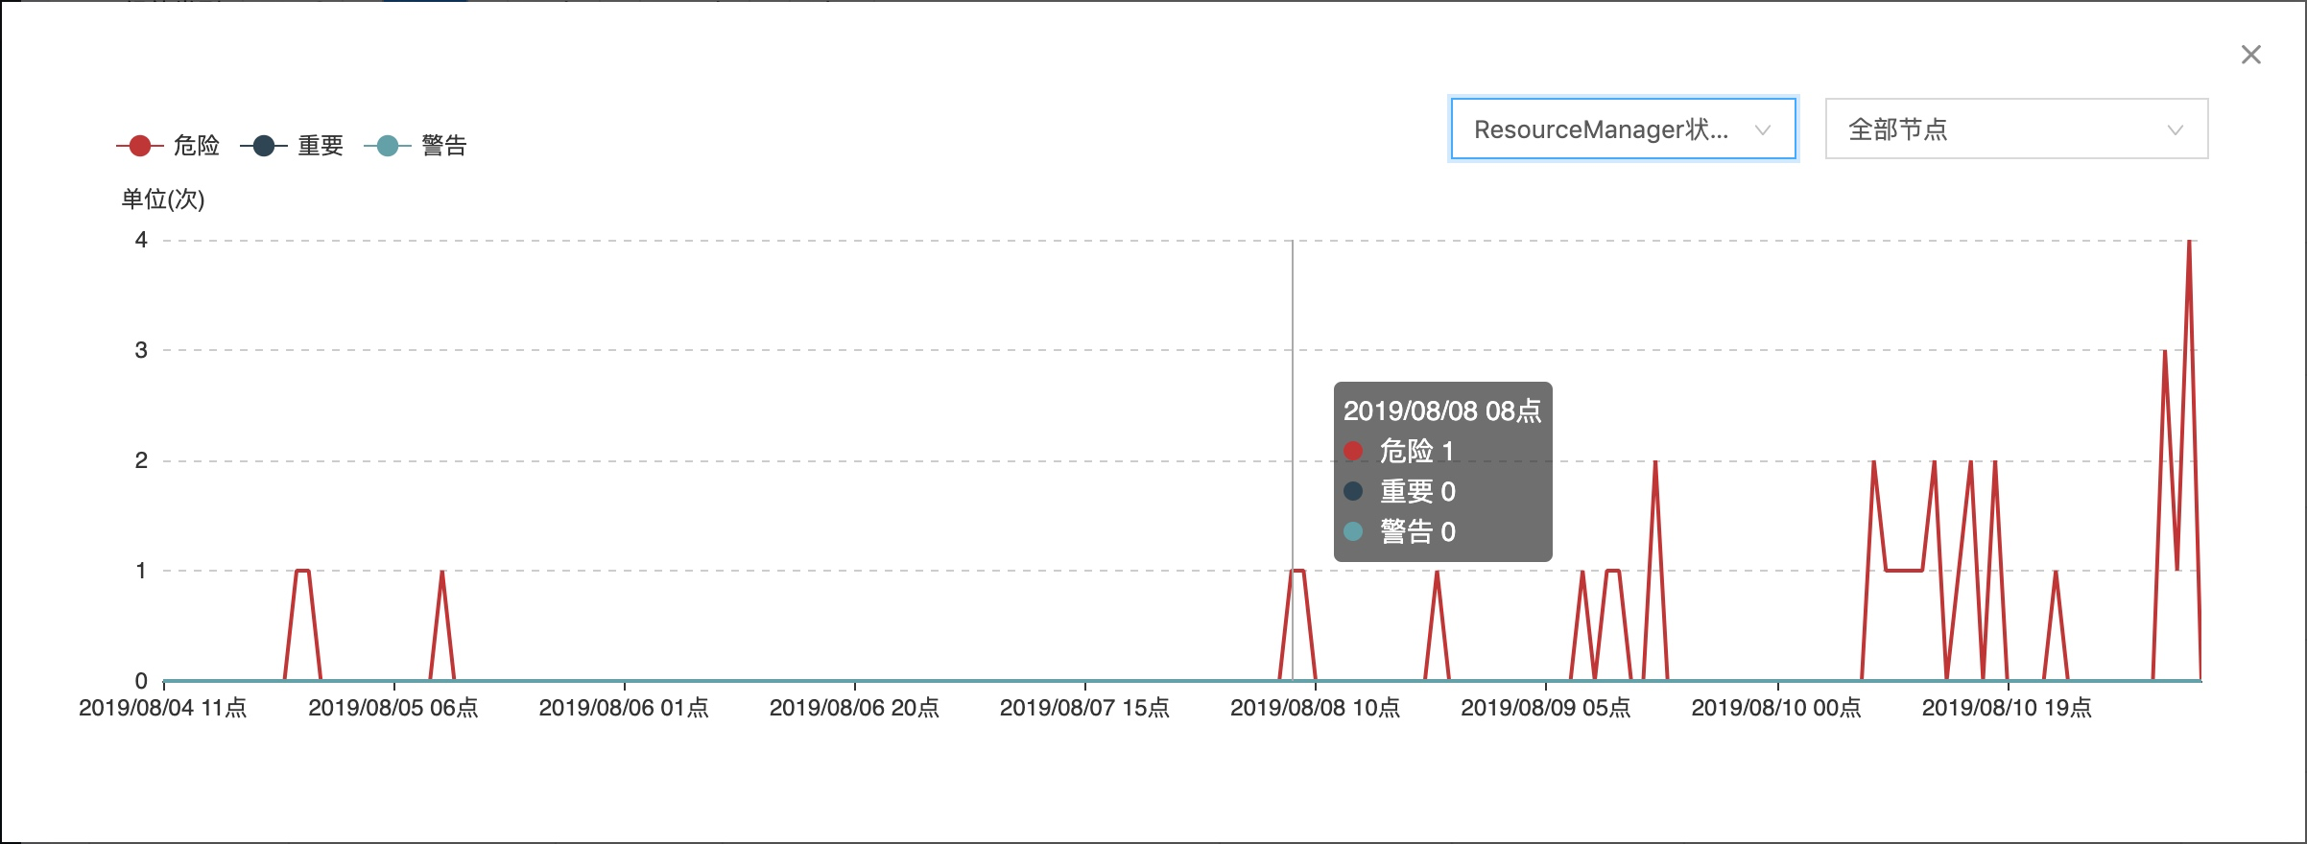Click the y-axis value 4
Screen dimensions: 2307x844
click(141, 240)
